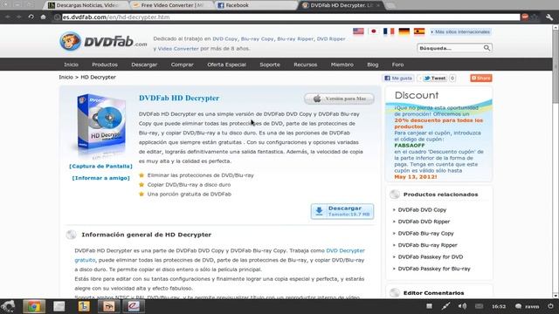The width and height of the screenshot is (559, 314).
Task: Click the orange Share button
Action: (x=481, y=78)
